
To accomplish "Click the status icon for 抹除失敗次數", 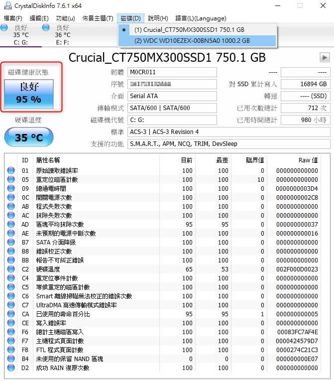I will coord(11,215).
